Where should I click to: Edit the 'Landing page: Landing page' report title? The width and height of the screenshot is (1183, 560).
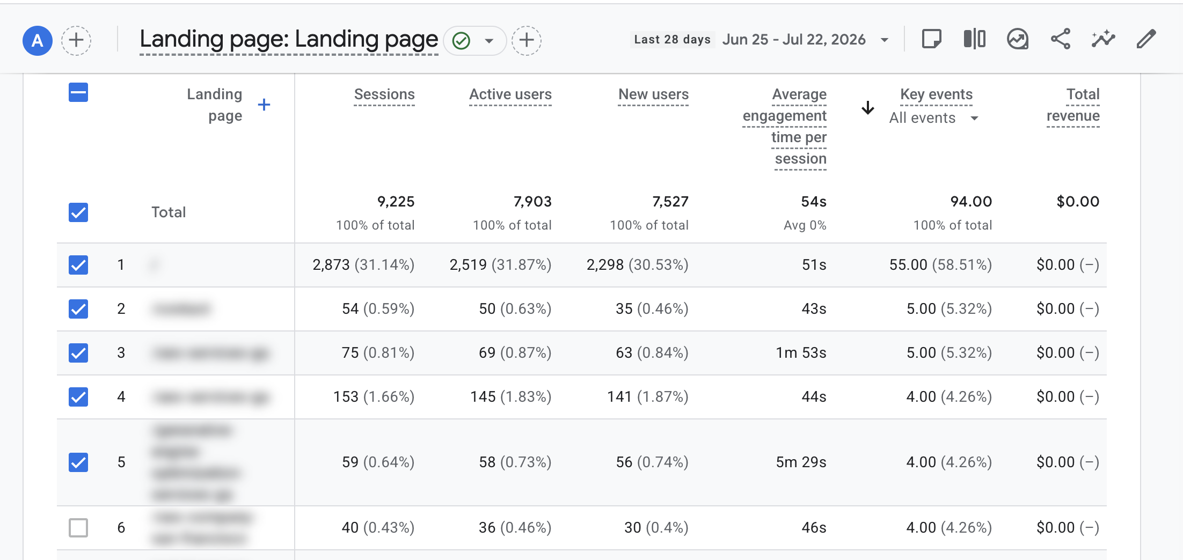click(289, 40)
